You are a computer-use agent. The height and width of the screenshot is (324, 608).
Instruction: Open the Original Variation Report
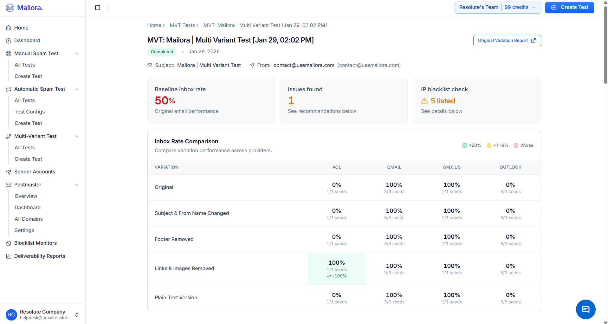pos(507,41)
